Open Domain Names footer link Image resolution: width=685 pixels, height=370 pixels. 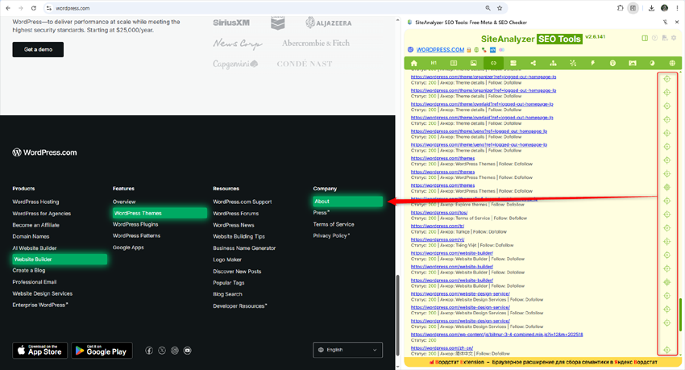(x=31, y=236)
